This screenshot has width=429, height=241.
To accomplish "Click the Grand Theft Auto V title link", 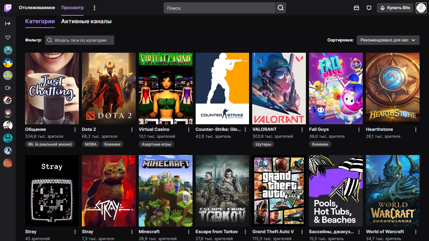I will (273, 232).
